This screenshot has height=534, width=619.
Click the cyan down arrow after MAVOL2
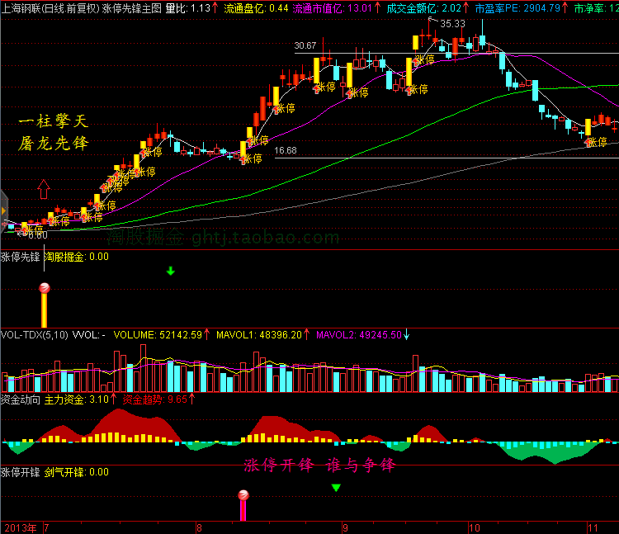406,335
